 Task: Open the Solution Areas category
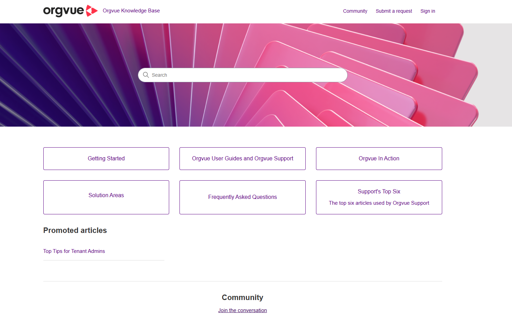[x=106, y=197]
